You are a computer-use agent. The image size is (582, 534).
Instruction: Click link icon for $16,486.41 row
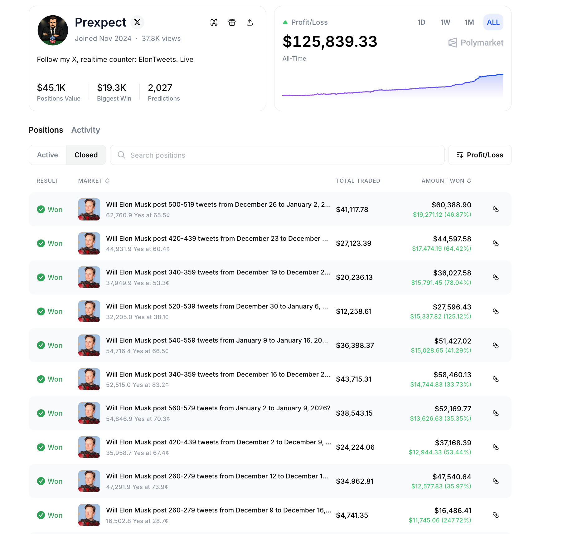(496, 515)
